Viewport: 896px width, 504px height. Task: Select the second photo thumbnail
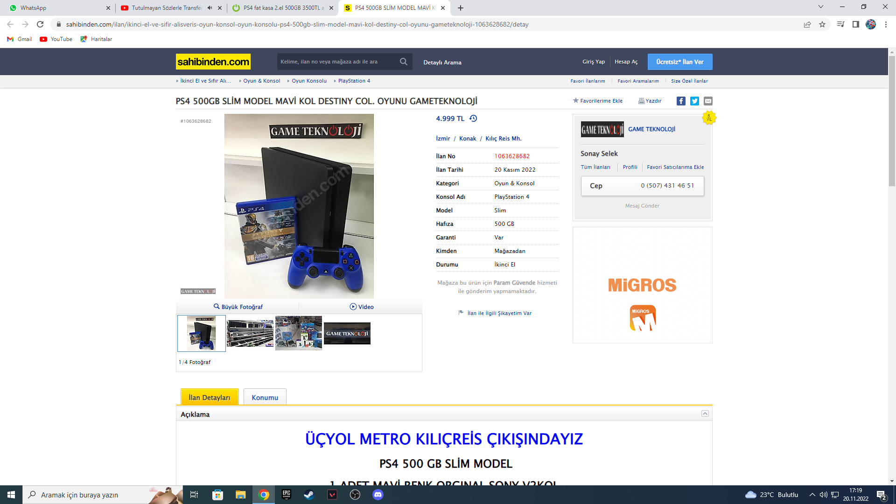[x=250, y=333]
